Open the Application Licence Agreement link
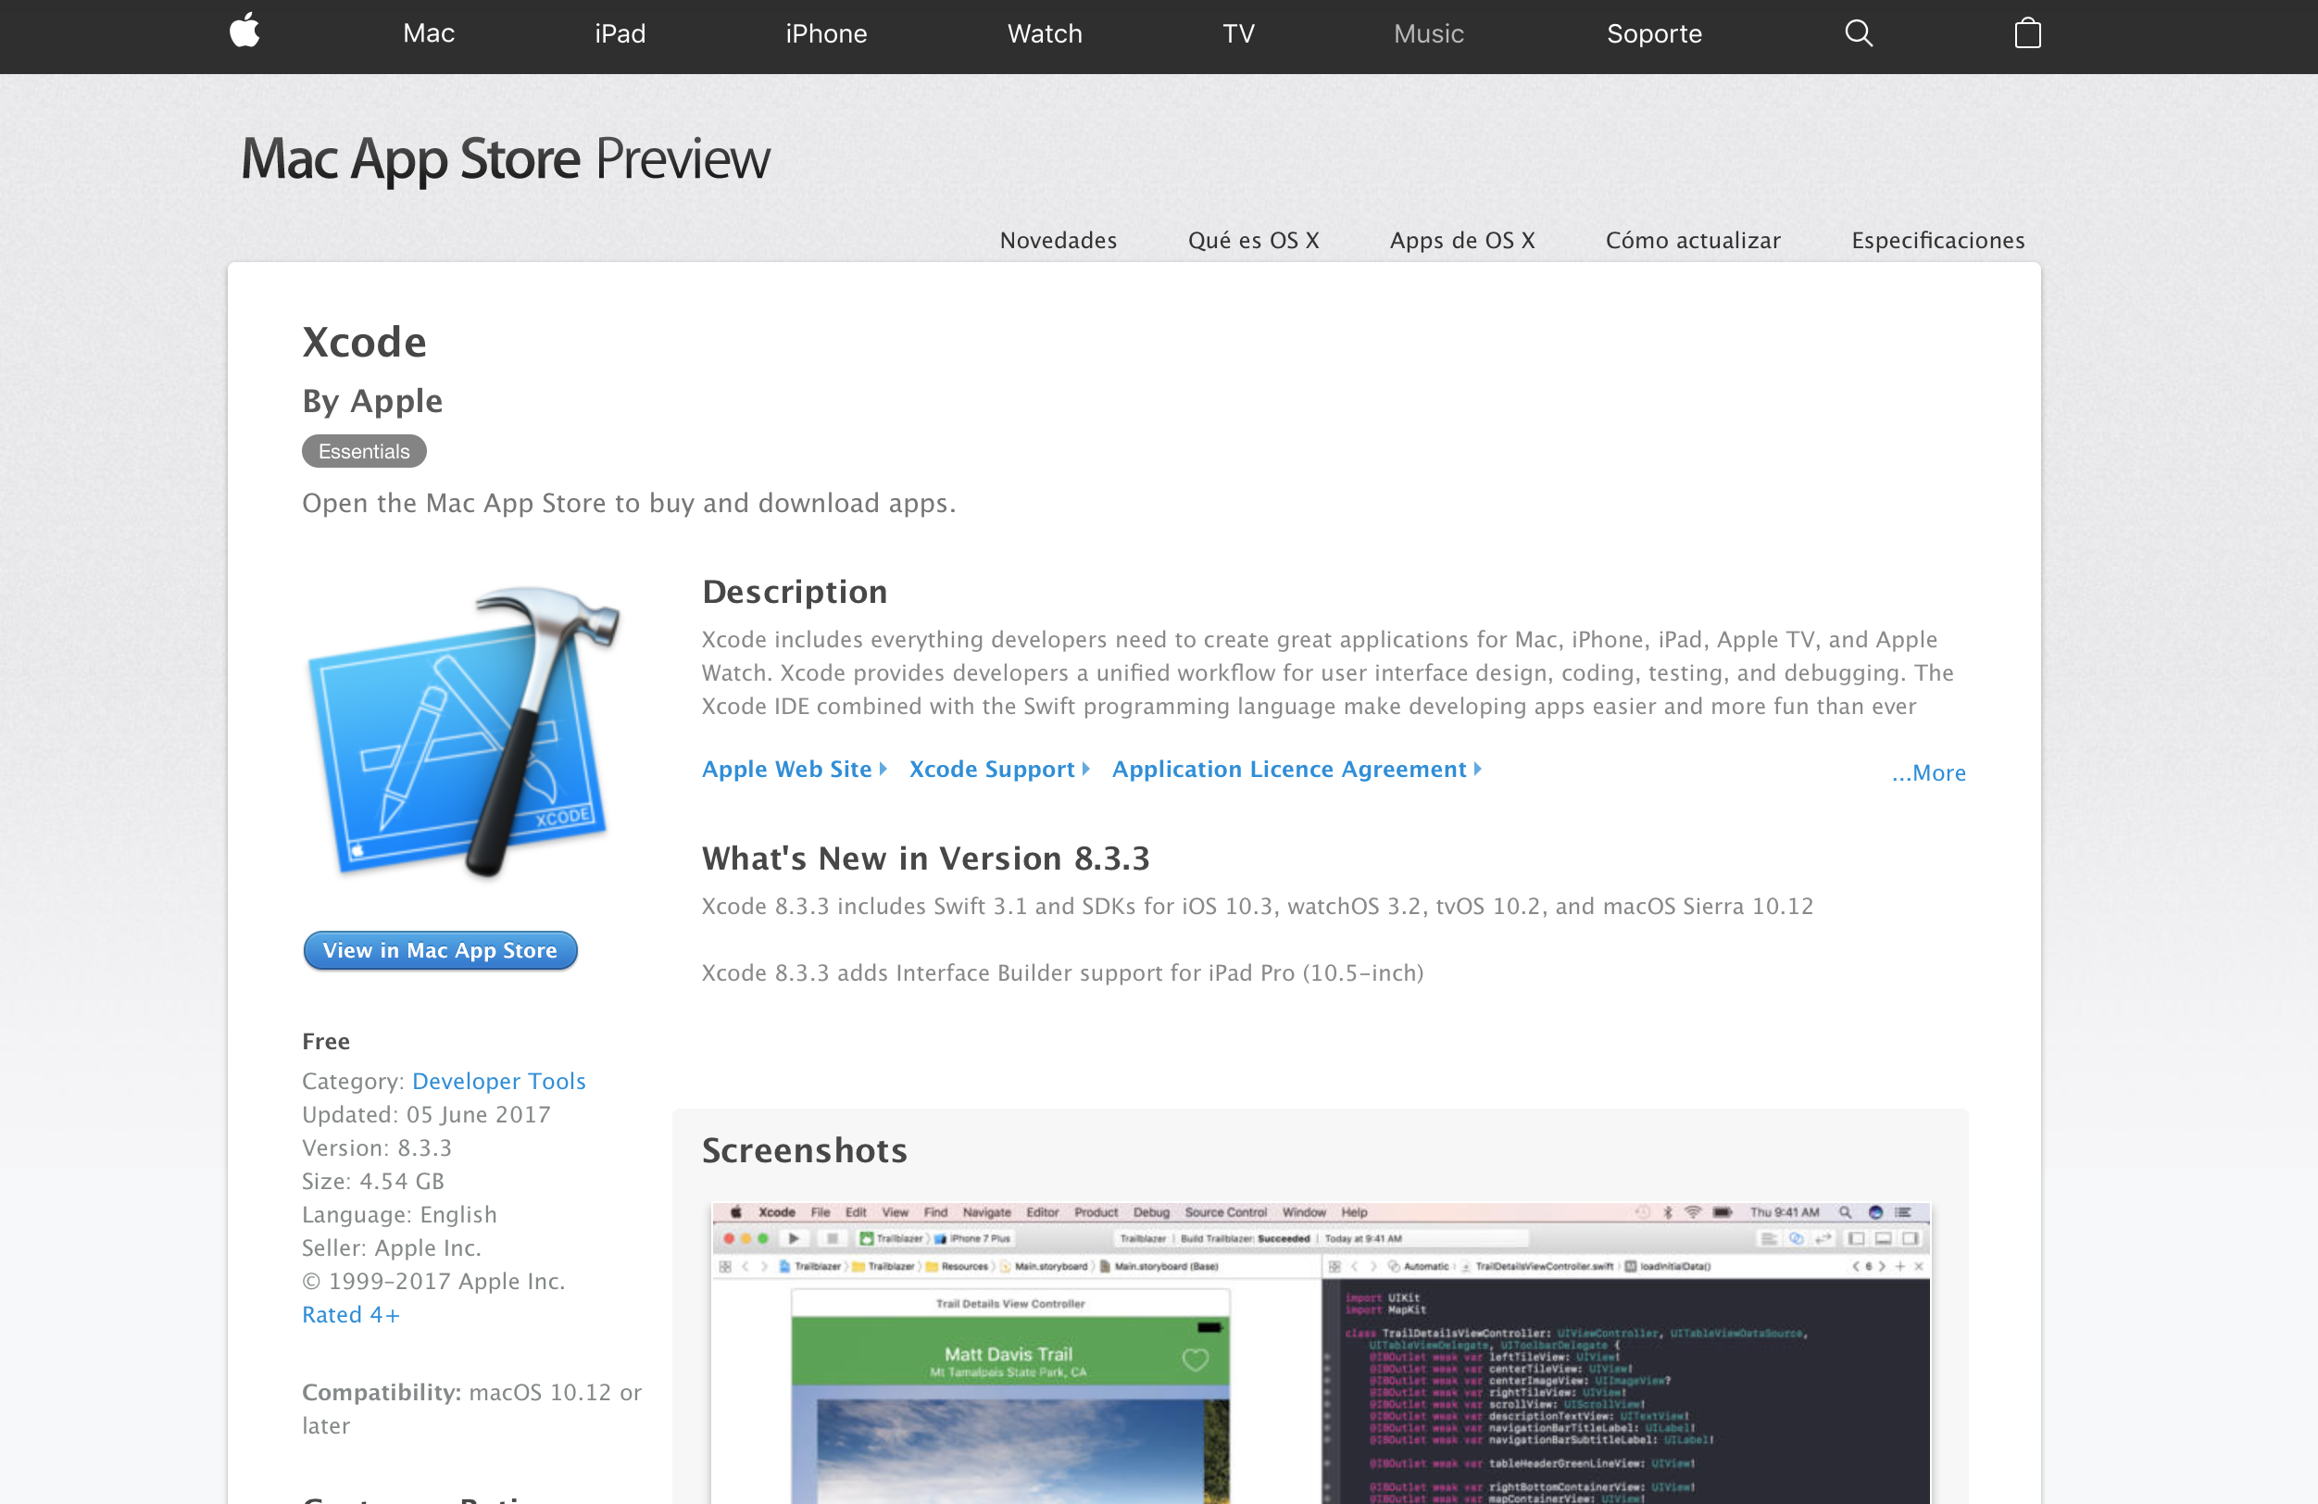Screen dimensions: 2318x1504 1297,769
